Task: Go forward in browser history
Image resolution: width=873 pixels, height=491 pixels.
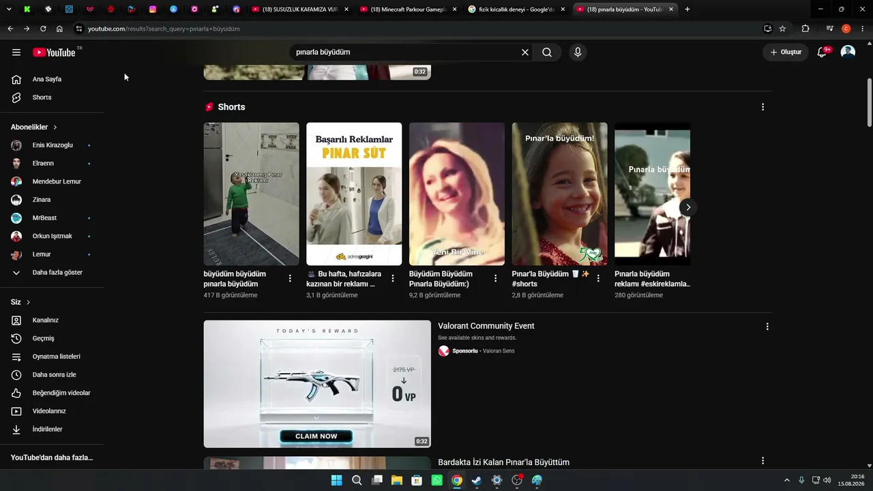Action: pyautogui.click(x=27, y=29)
